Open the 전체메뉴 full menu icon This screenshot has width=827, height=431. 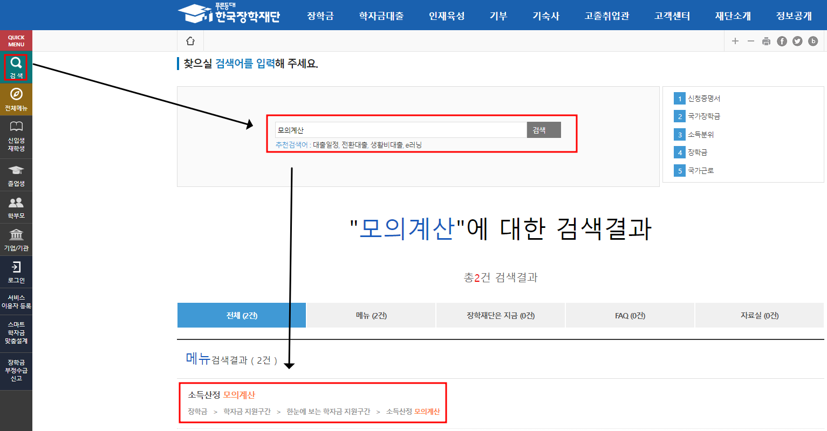tap(16, 98)
